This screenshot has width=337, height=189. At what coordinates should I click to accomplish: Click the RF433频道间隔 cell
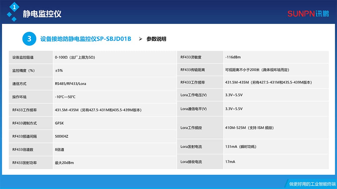(x=31, y=136)
